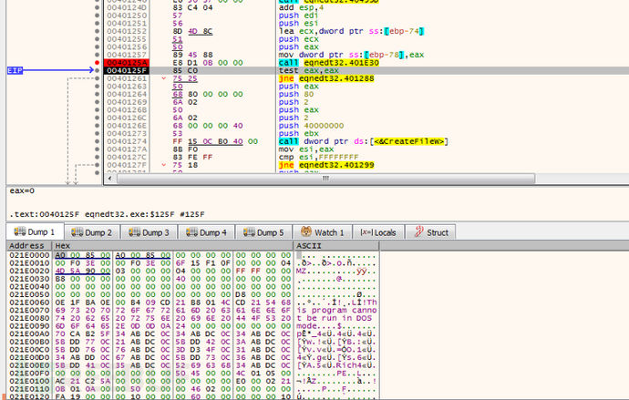
Task: Click ASCII text 't be run in DOS'
Action: tap(335, 318)
